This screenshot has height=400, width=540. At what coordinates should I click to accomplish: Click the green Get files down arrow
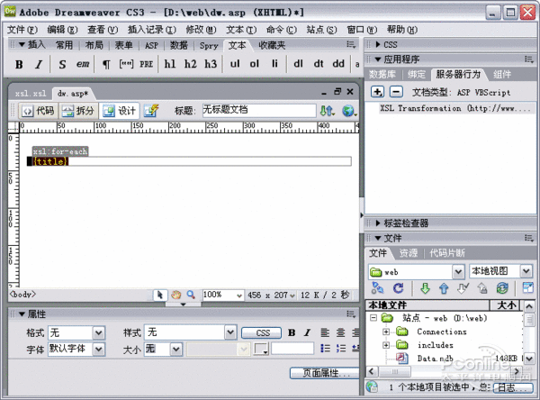[x=425, y=288]
